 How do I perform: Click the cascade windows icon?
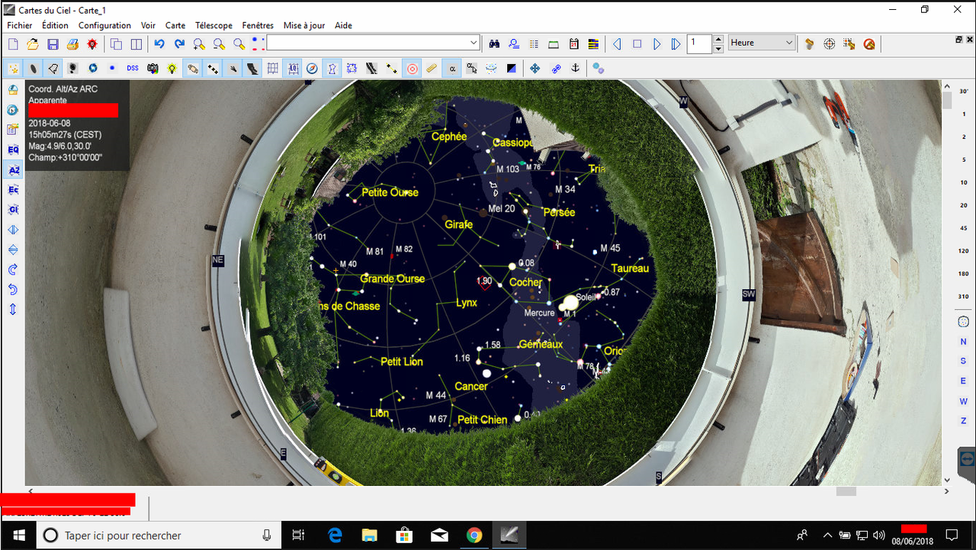[117, 44]
